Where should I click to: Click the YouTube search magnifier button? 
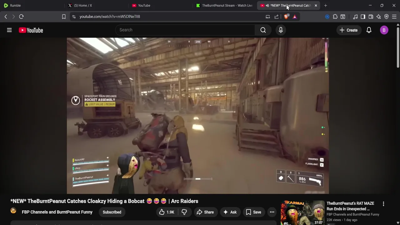[x=263, y=30]
